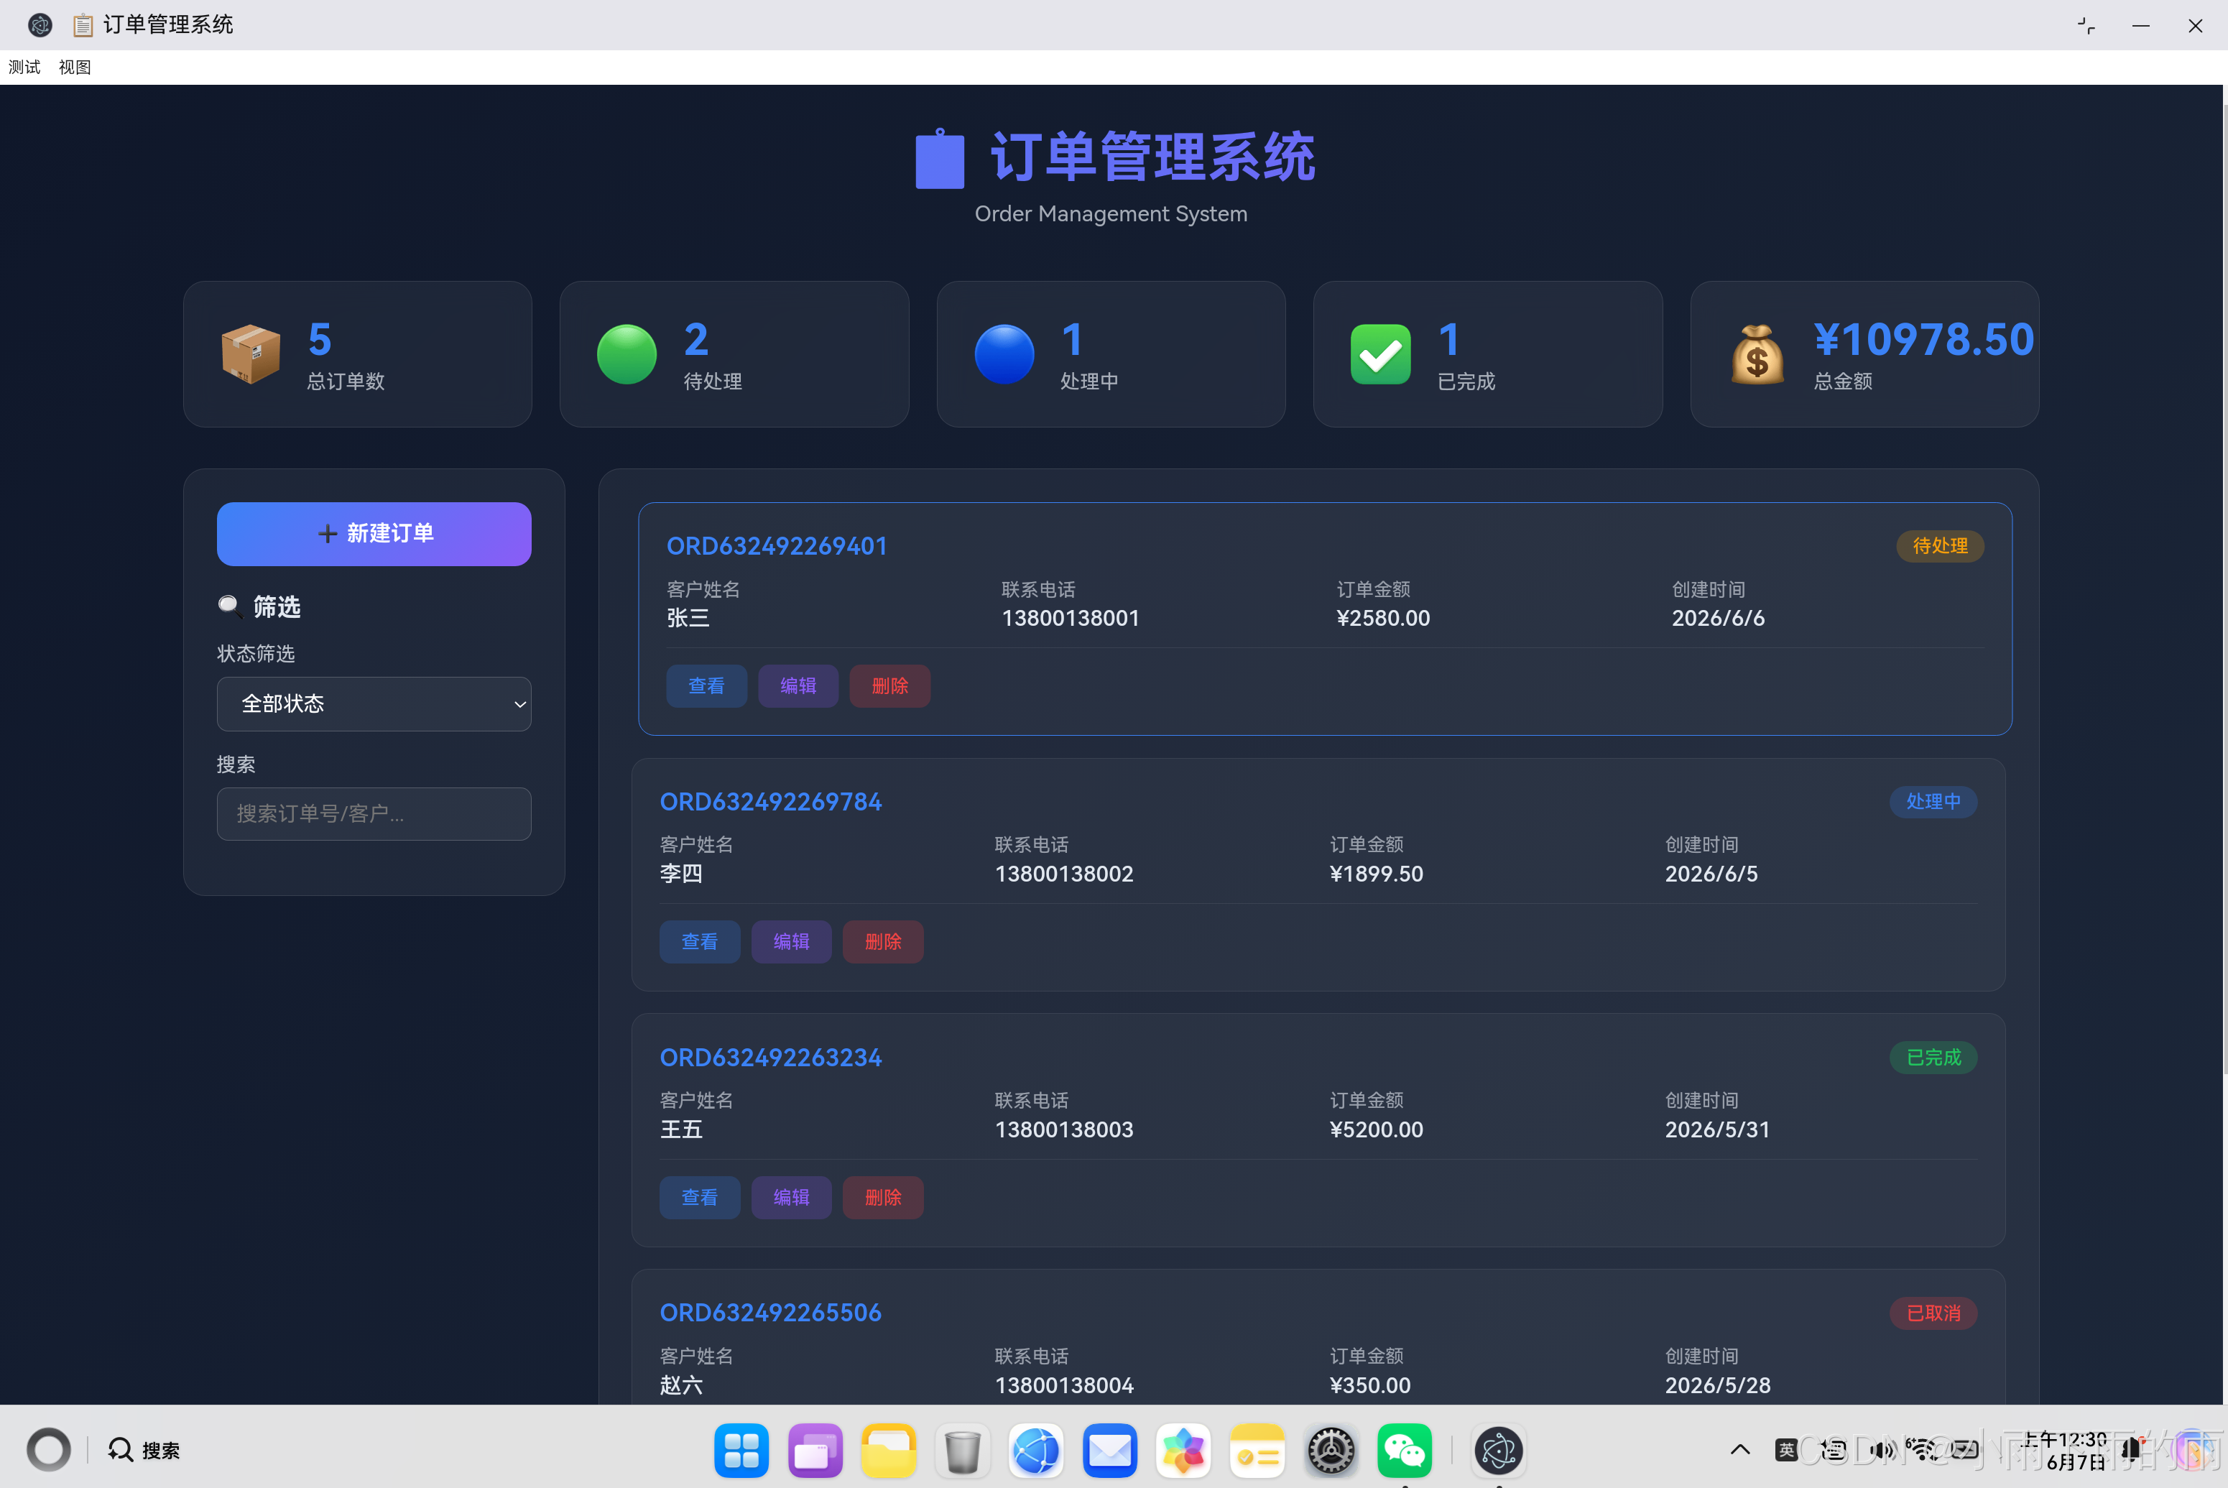
Task: Click order number ORD632492263234
Action: (x=770, y=1058)
